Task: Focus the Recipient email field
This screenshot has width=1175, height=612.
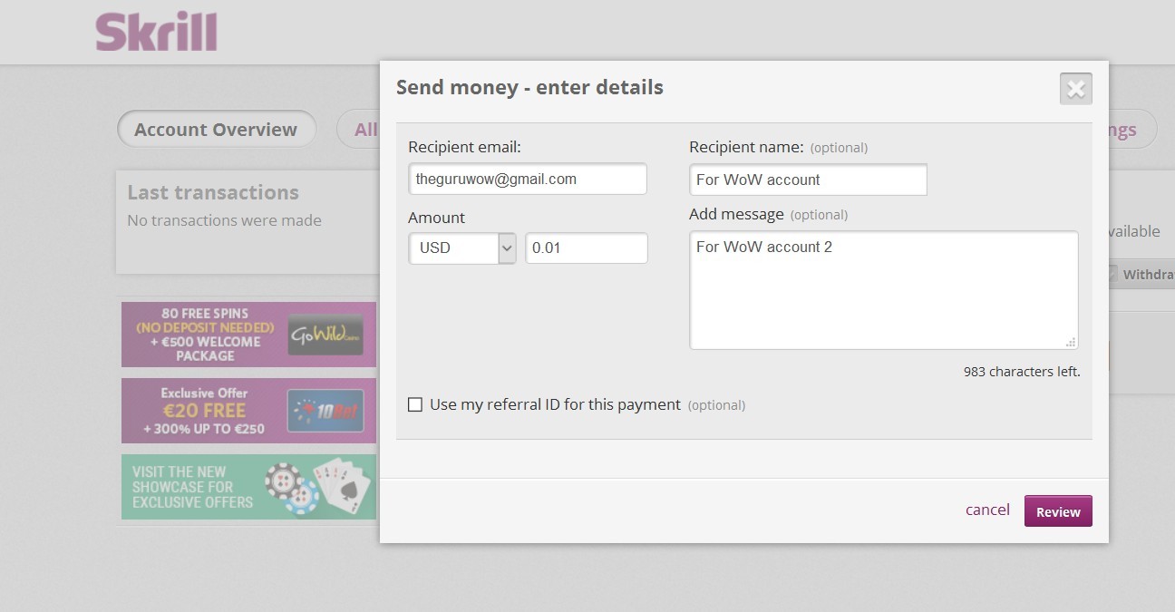Action: [528, 179]
